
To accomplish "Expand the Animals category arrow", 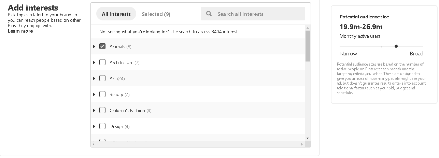I will tap(94, 47).
